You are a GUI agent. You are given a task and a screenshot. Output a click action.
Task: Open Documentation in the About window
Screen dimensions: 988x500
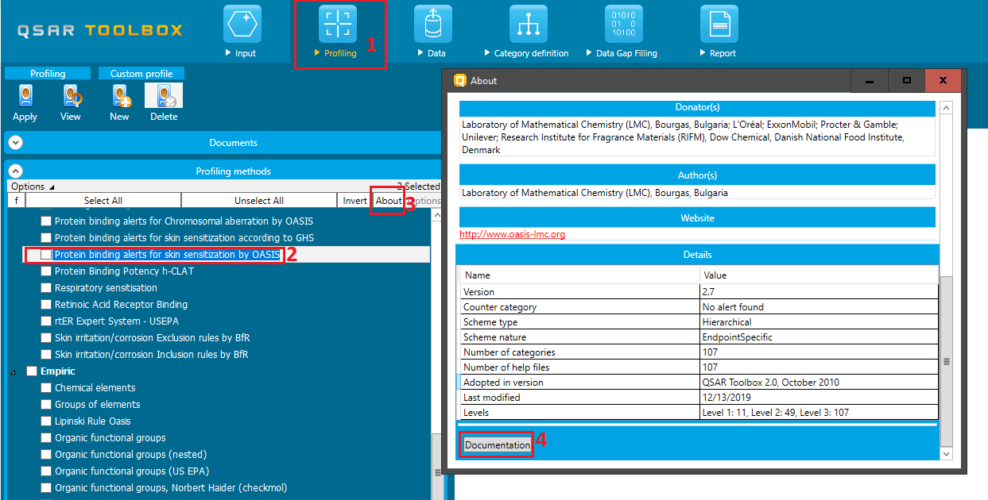[498, 445]
